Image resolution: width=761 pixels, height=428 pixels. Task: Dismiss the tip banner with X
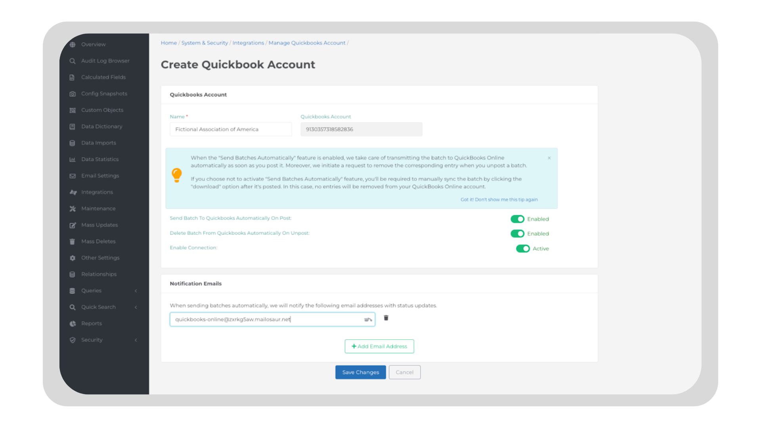(549, 158)
